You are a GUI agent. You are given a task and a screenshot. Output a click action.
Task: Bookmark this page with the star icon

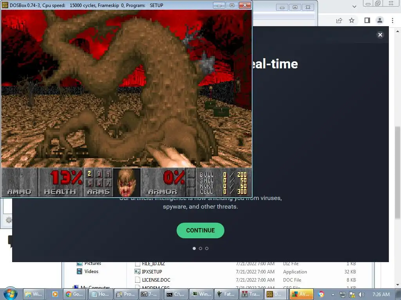coord(352,20)
